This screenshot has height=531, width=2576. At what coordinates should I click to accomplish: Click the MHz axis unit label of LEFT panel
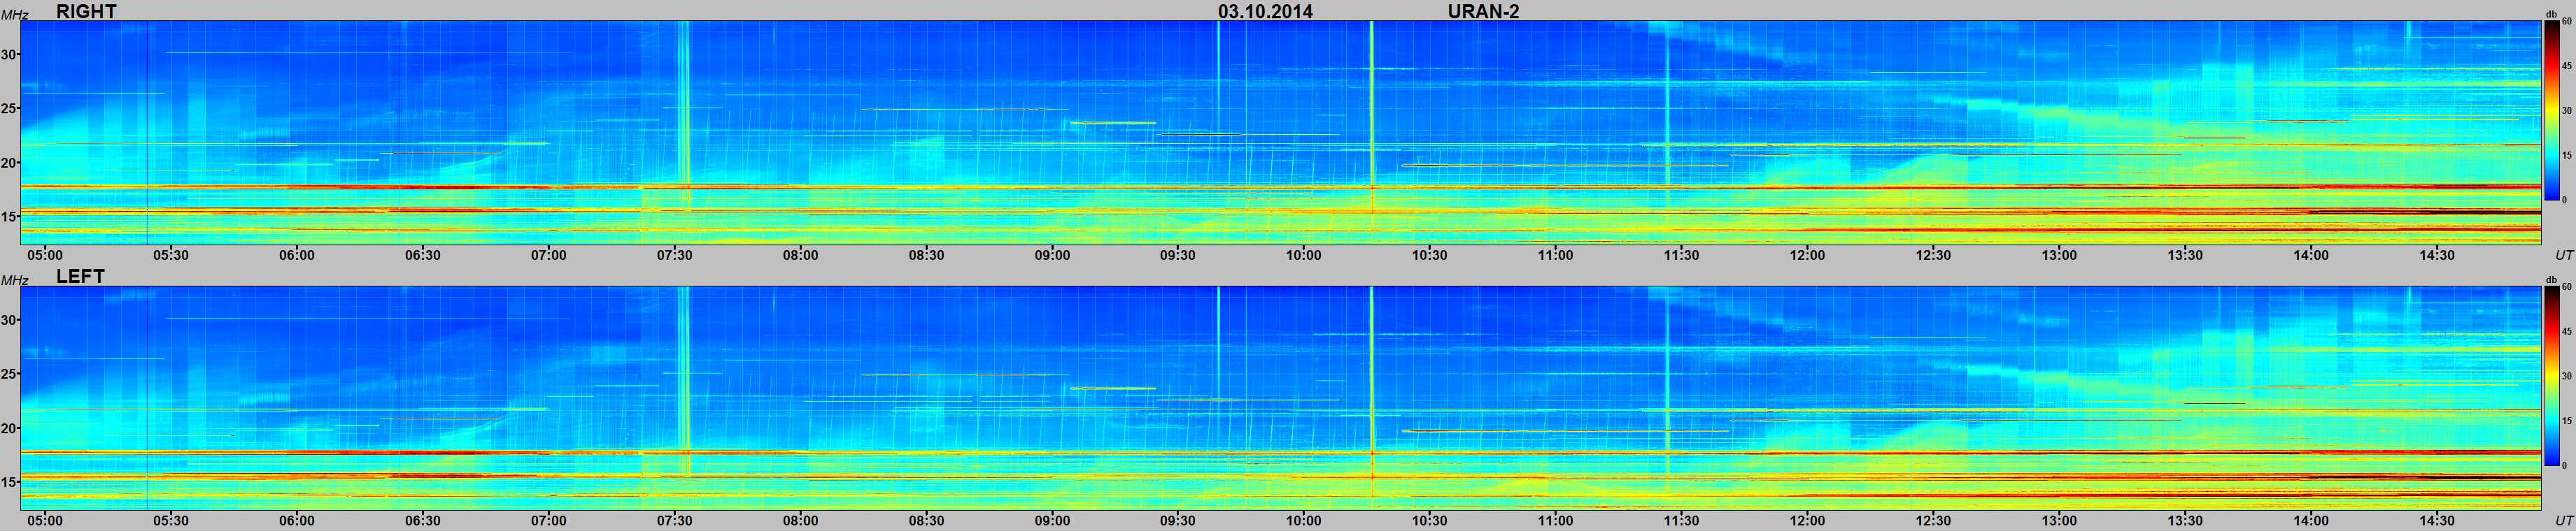(x=15, y=280)
